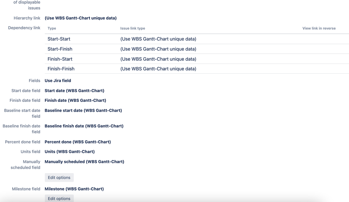
Task: Click 'Manually scheduled (WBS Gantt-Chart)' value
Action: 84,162
